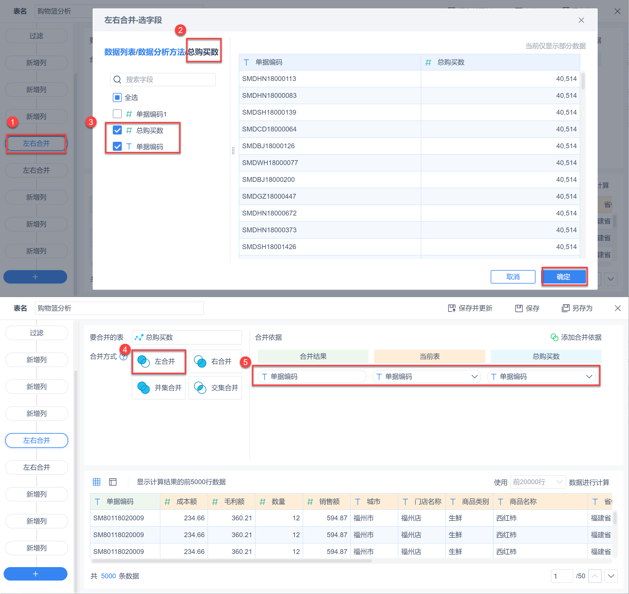Go to next page with down chevron

click(x=611, y=576)
